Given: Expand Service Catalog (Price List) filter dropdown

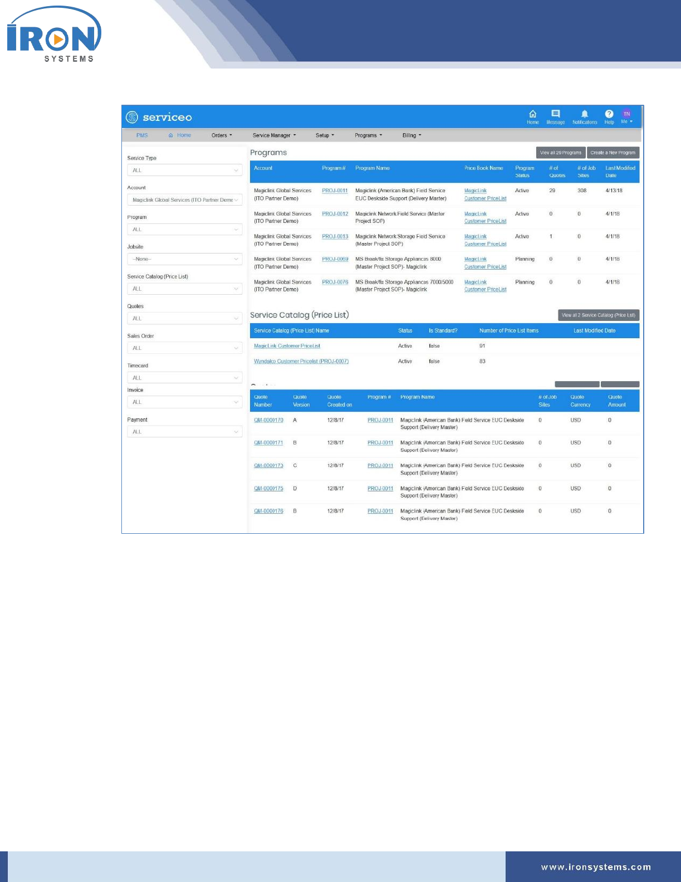Looking at the screenshot, I should tap(185, 289).
